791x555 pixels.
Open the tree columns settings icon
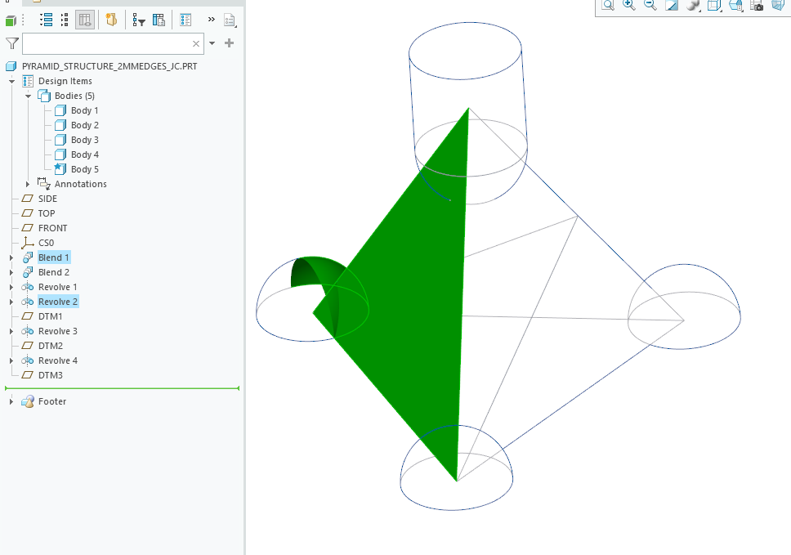click(159, 20)
